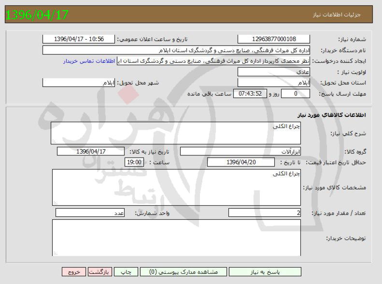Click the remaining time field 07:43:52
This screenshot has height=284, width=382.
point(250,94)
